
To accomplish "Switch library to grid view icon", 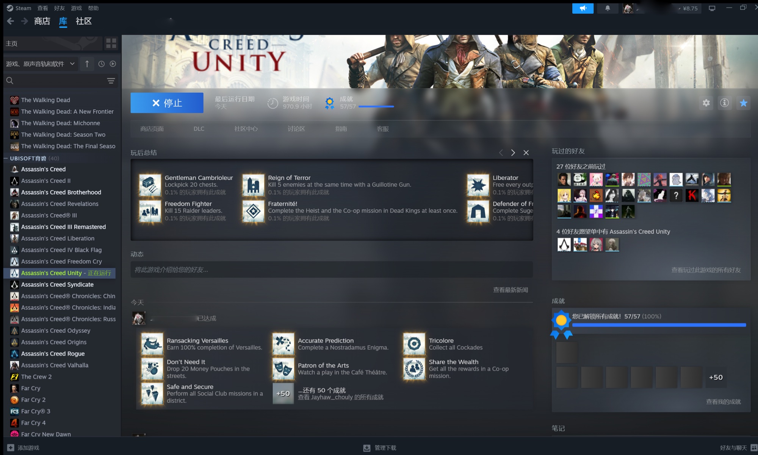I will [111, 44].
